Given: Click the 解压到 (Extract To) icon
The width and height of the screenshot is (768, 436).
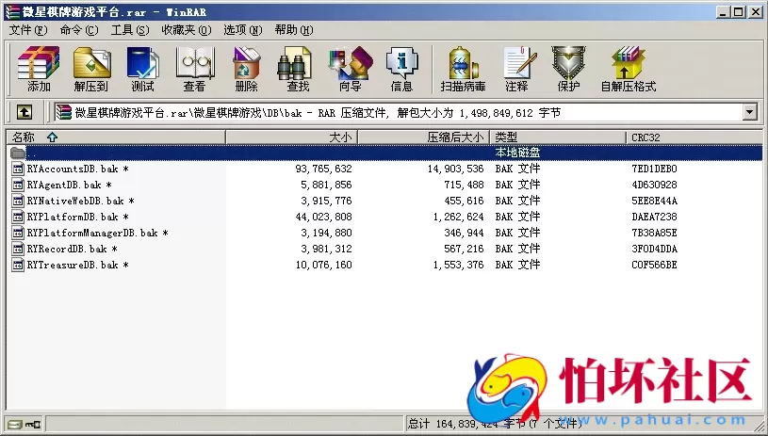Looking at the screenshot, I should [x=91, y=69].
